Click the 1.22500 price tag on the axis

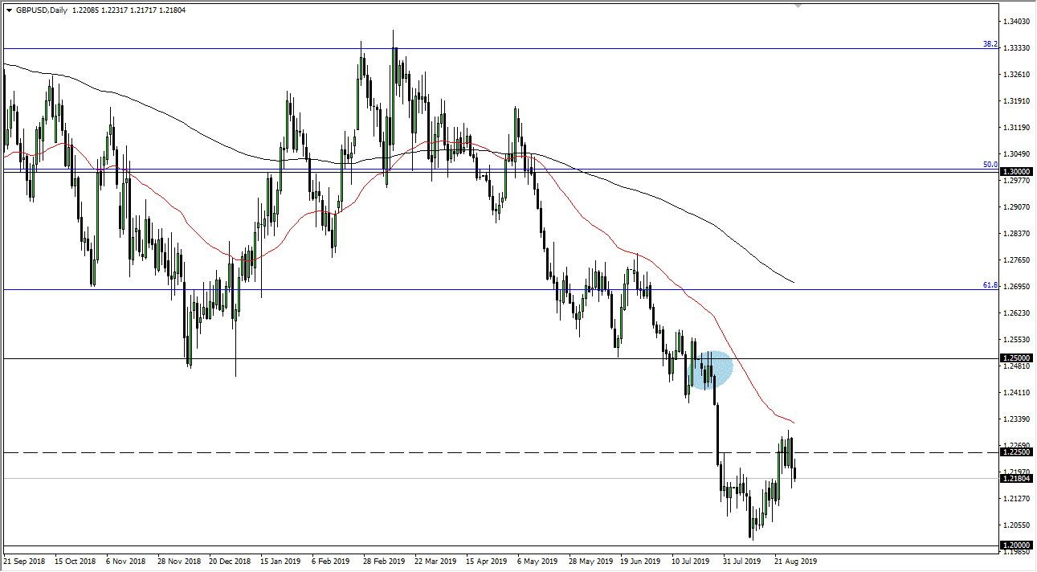1015,452
